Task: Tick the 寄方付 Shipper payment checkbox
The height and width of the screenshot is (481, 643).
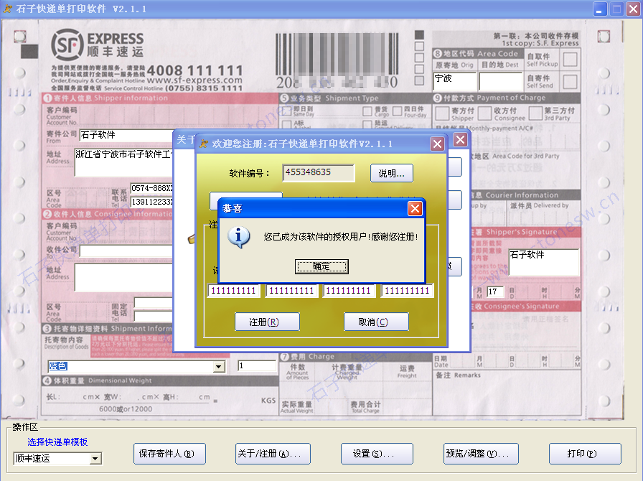Action: pyautogui.click(x=441, y=113)
